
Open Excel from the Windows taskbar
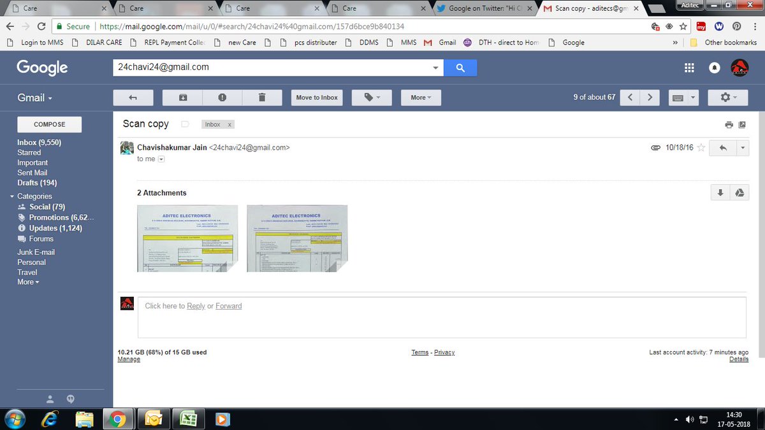pyautogui.click(x=187, y=419)
